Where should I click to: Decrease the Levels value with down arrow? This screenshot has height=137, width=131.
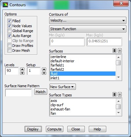(22, 73)
